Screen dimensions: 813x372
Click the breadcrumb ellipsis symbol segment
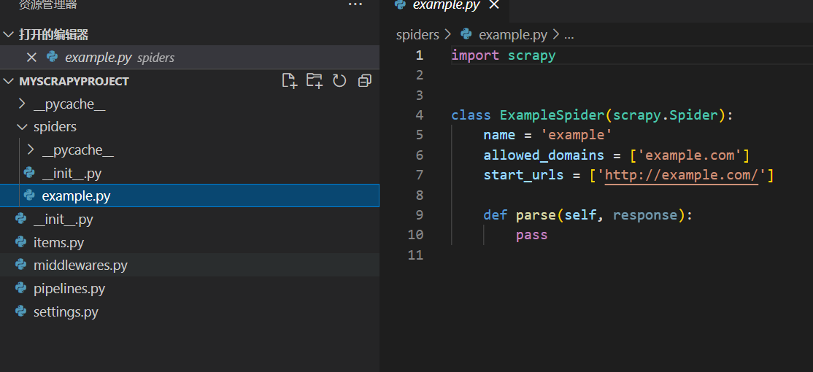569,35
